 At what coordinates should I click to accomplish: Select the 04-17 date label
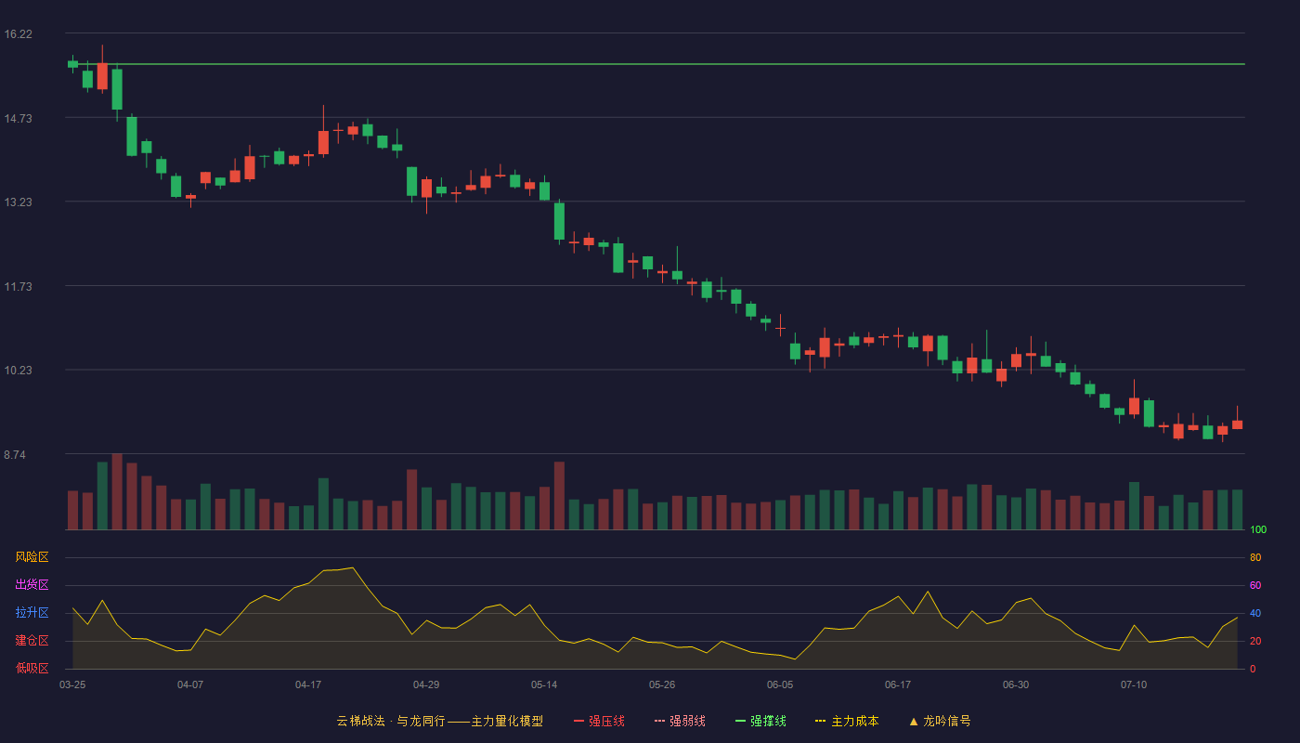click(x=308, y=684)
